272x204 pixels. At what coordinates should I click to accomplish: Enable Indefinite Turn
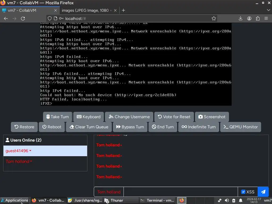[199, 127]
